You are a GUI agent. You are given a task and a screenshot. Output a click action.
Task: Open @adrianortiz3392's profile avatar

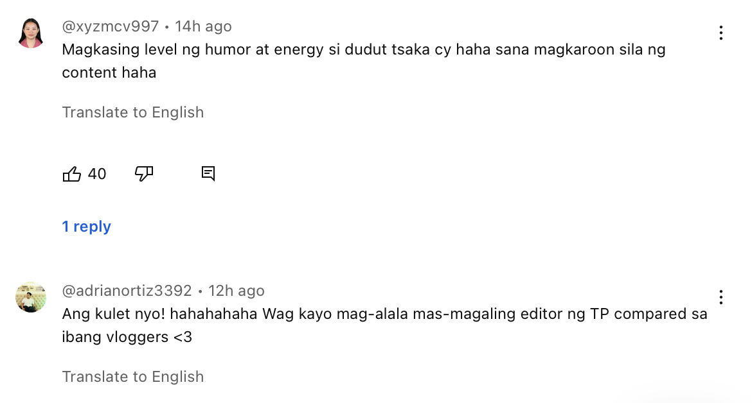31,297
